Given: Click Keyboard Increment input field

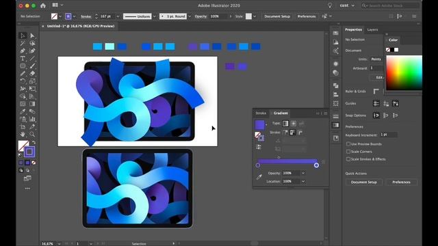Looking at the screenshot, I should click(x=388, y=135).
